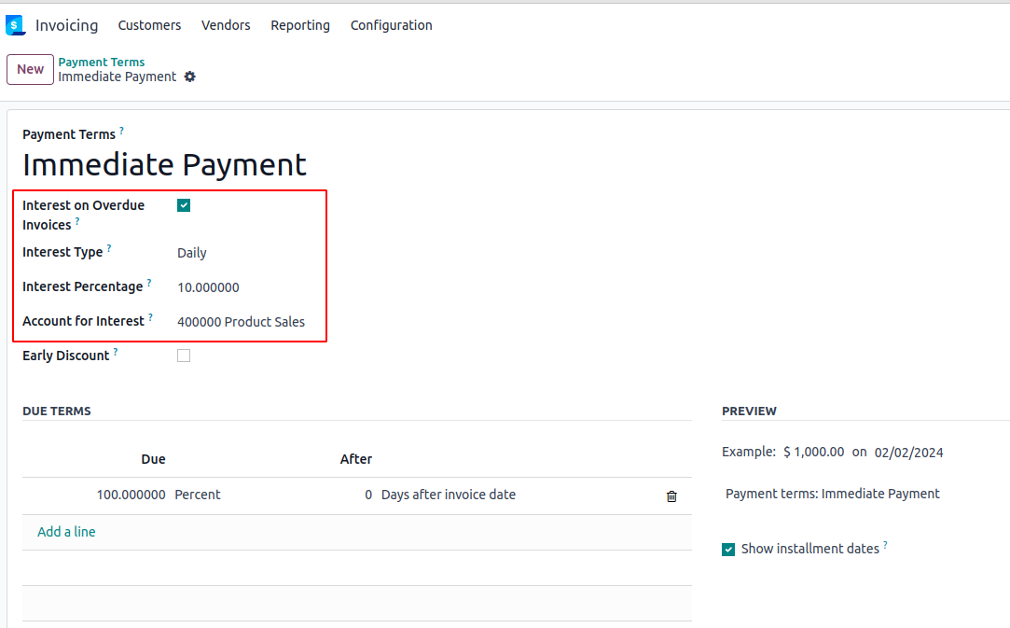Screen dimensions: 1010x628
Task: Open the Configuration menu
Action: [x=391, y=25]
